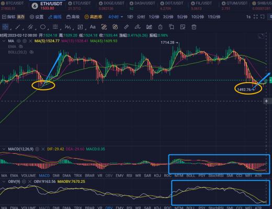Click the hide-drawings striped circle icon
Image resolution: width=272 pixels, height=209 pixels.
click(x=115, y=27)
